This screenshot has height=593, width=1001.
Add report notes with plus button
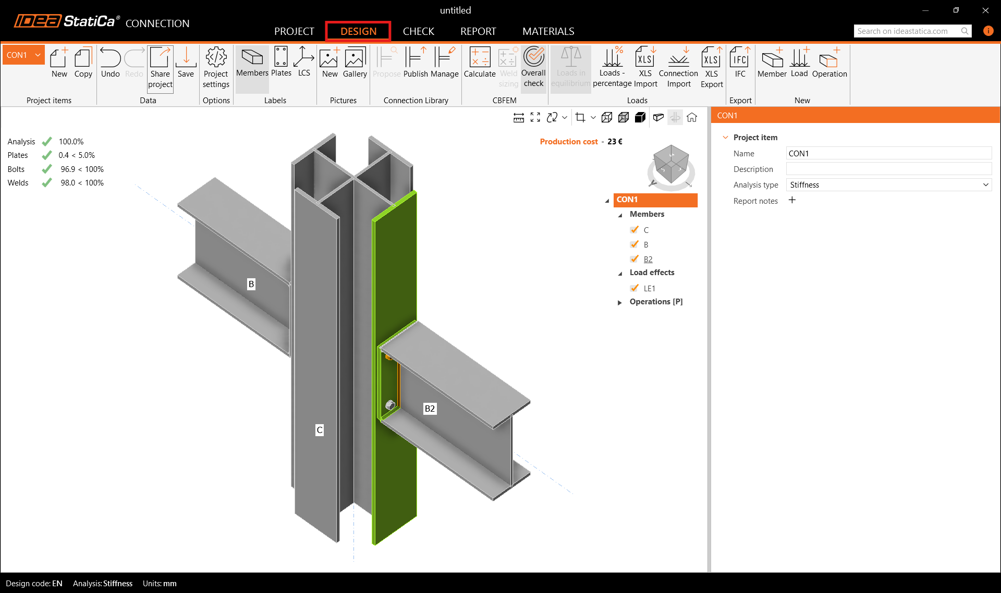[x=792, y=200]
